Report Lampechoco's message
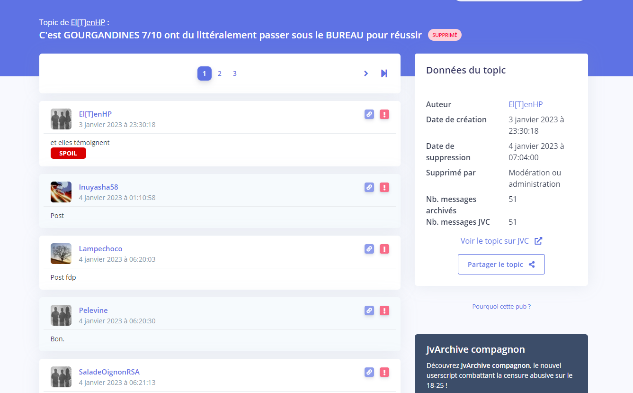 (x=384, y=249)
